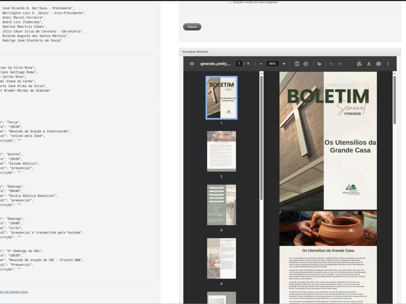This screenshot has height=304, width=406.
Task: Open the 'Grande Casa' link at bottom left
Action: 14,291
